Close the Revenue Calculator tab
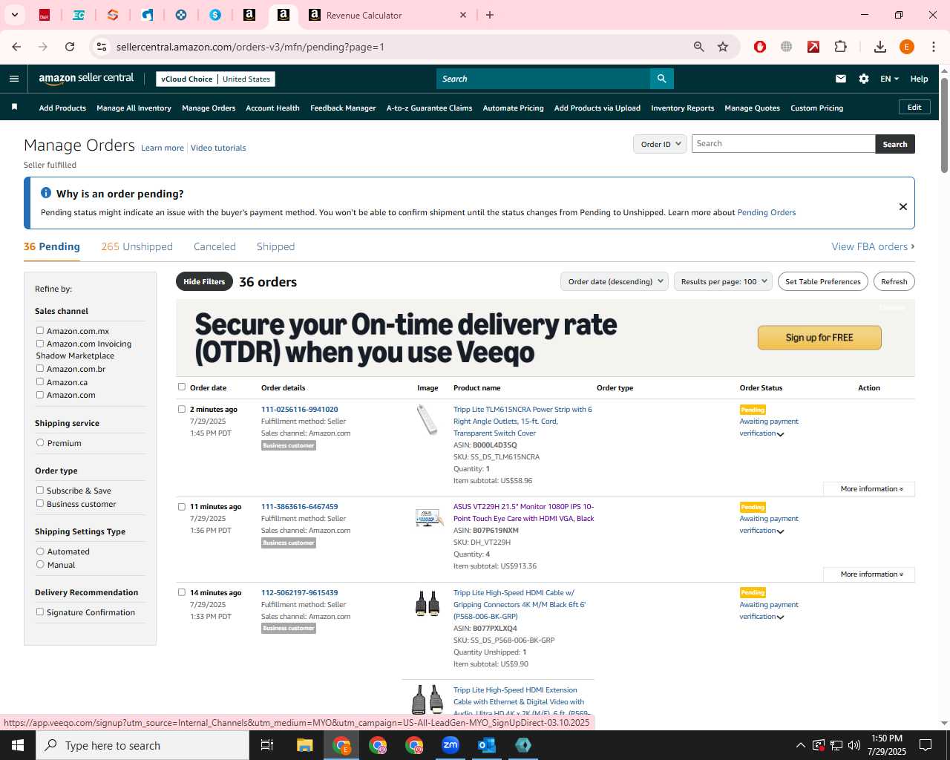950x760 pixels. pos(463,15)
